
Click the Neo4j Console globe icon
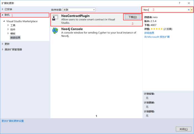(55, 30)
